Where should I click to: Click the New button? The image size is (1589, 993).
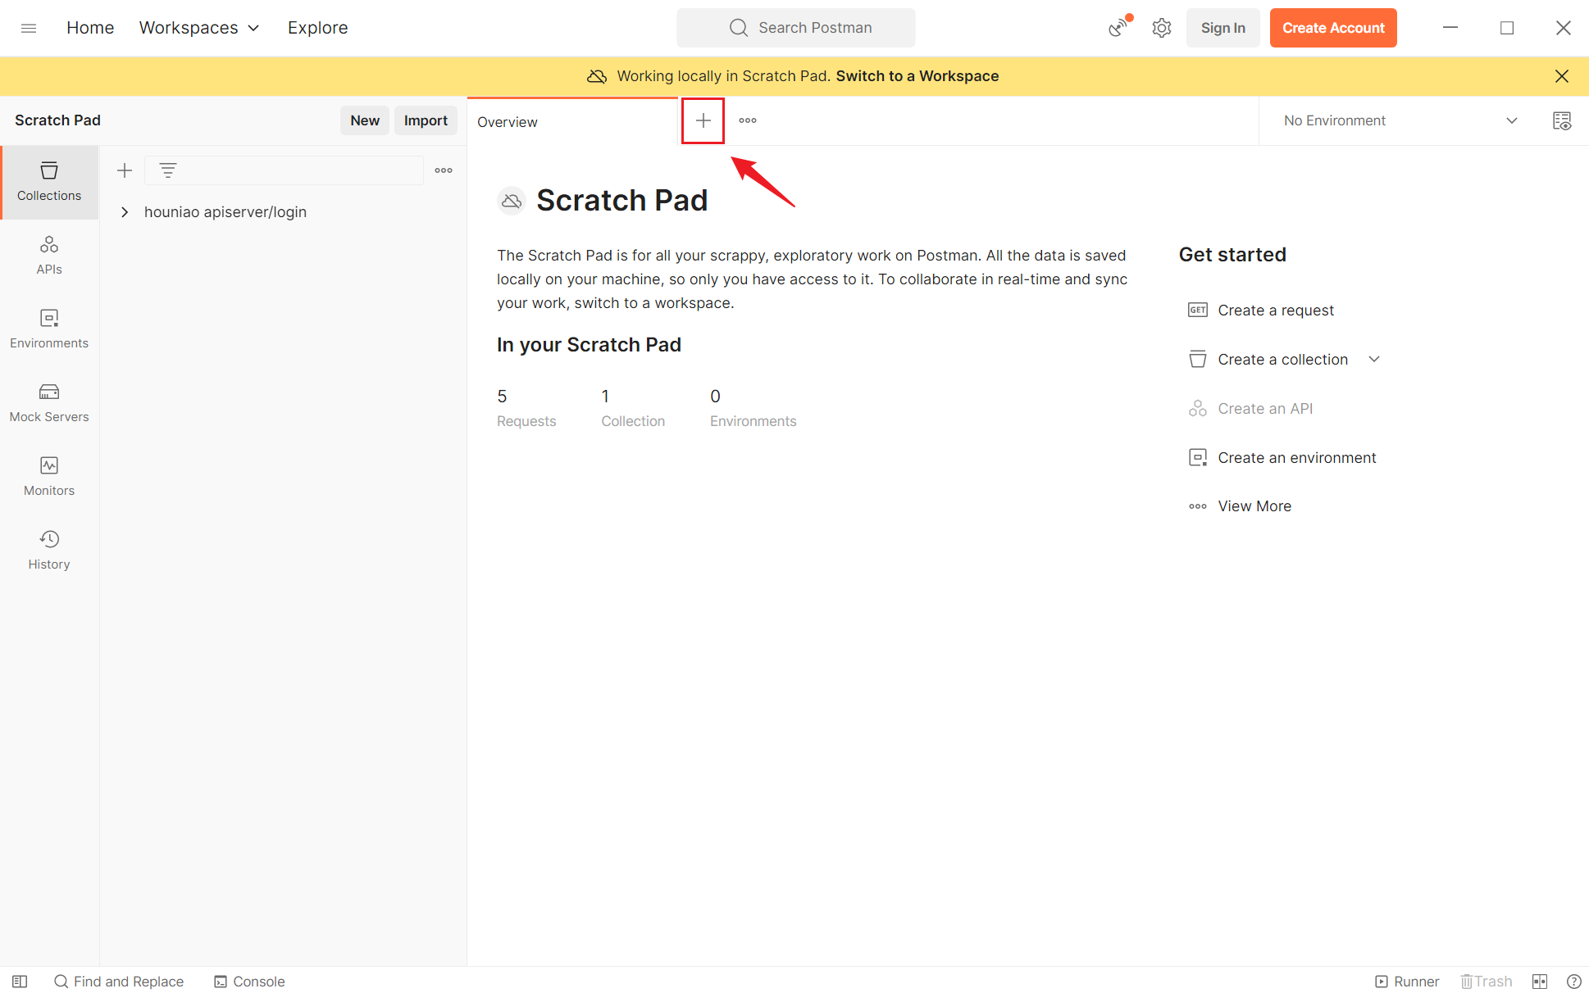(365, 120)
